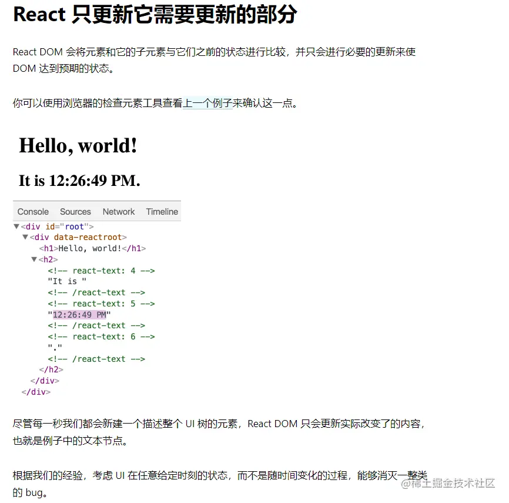Click the paragraph starting with 根据我们的经验
The image size is (509, 503).
coord(220,484)
